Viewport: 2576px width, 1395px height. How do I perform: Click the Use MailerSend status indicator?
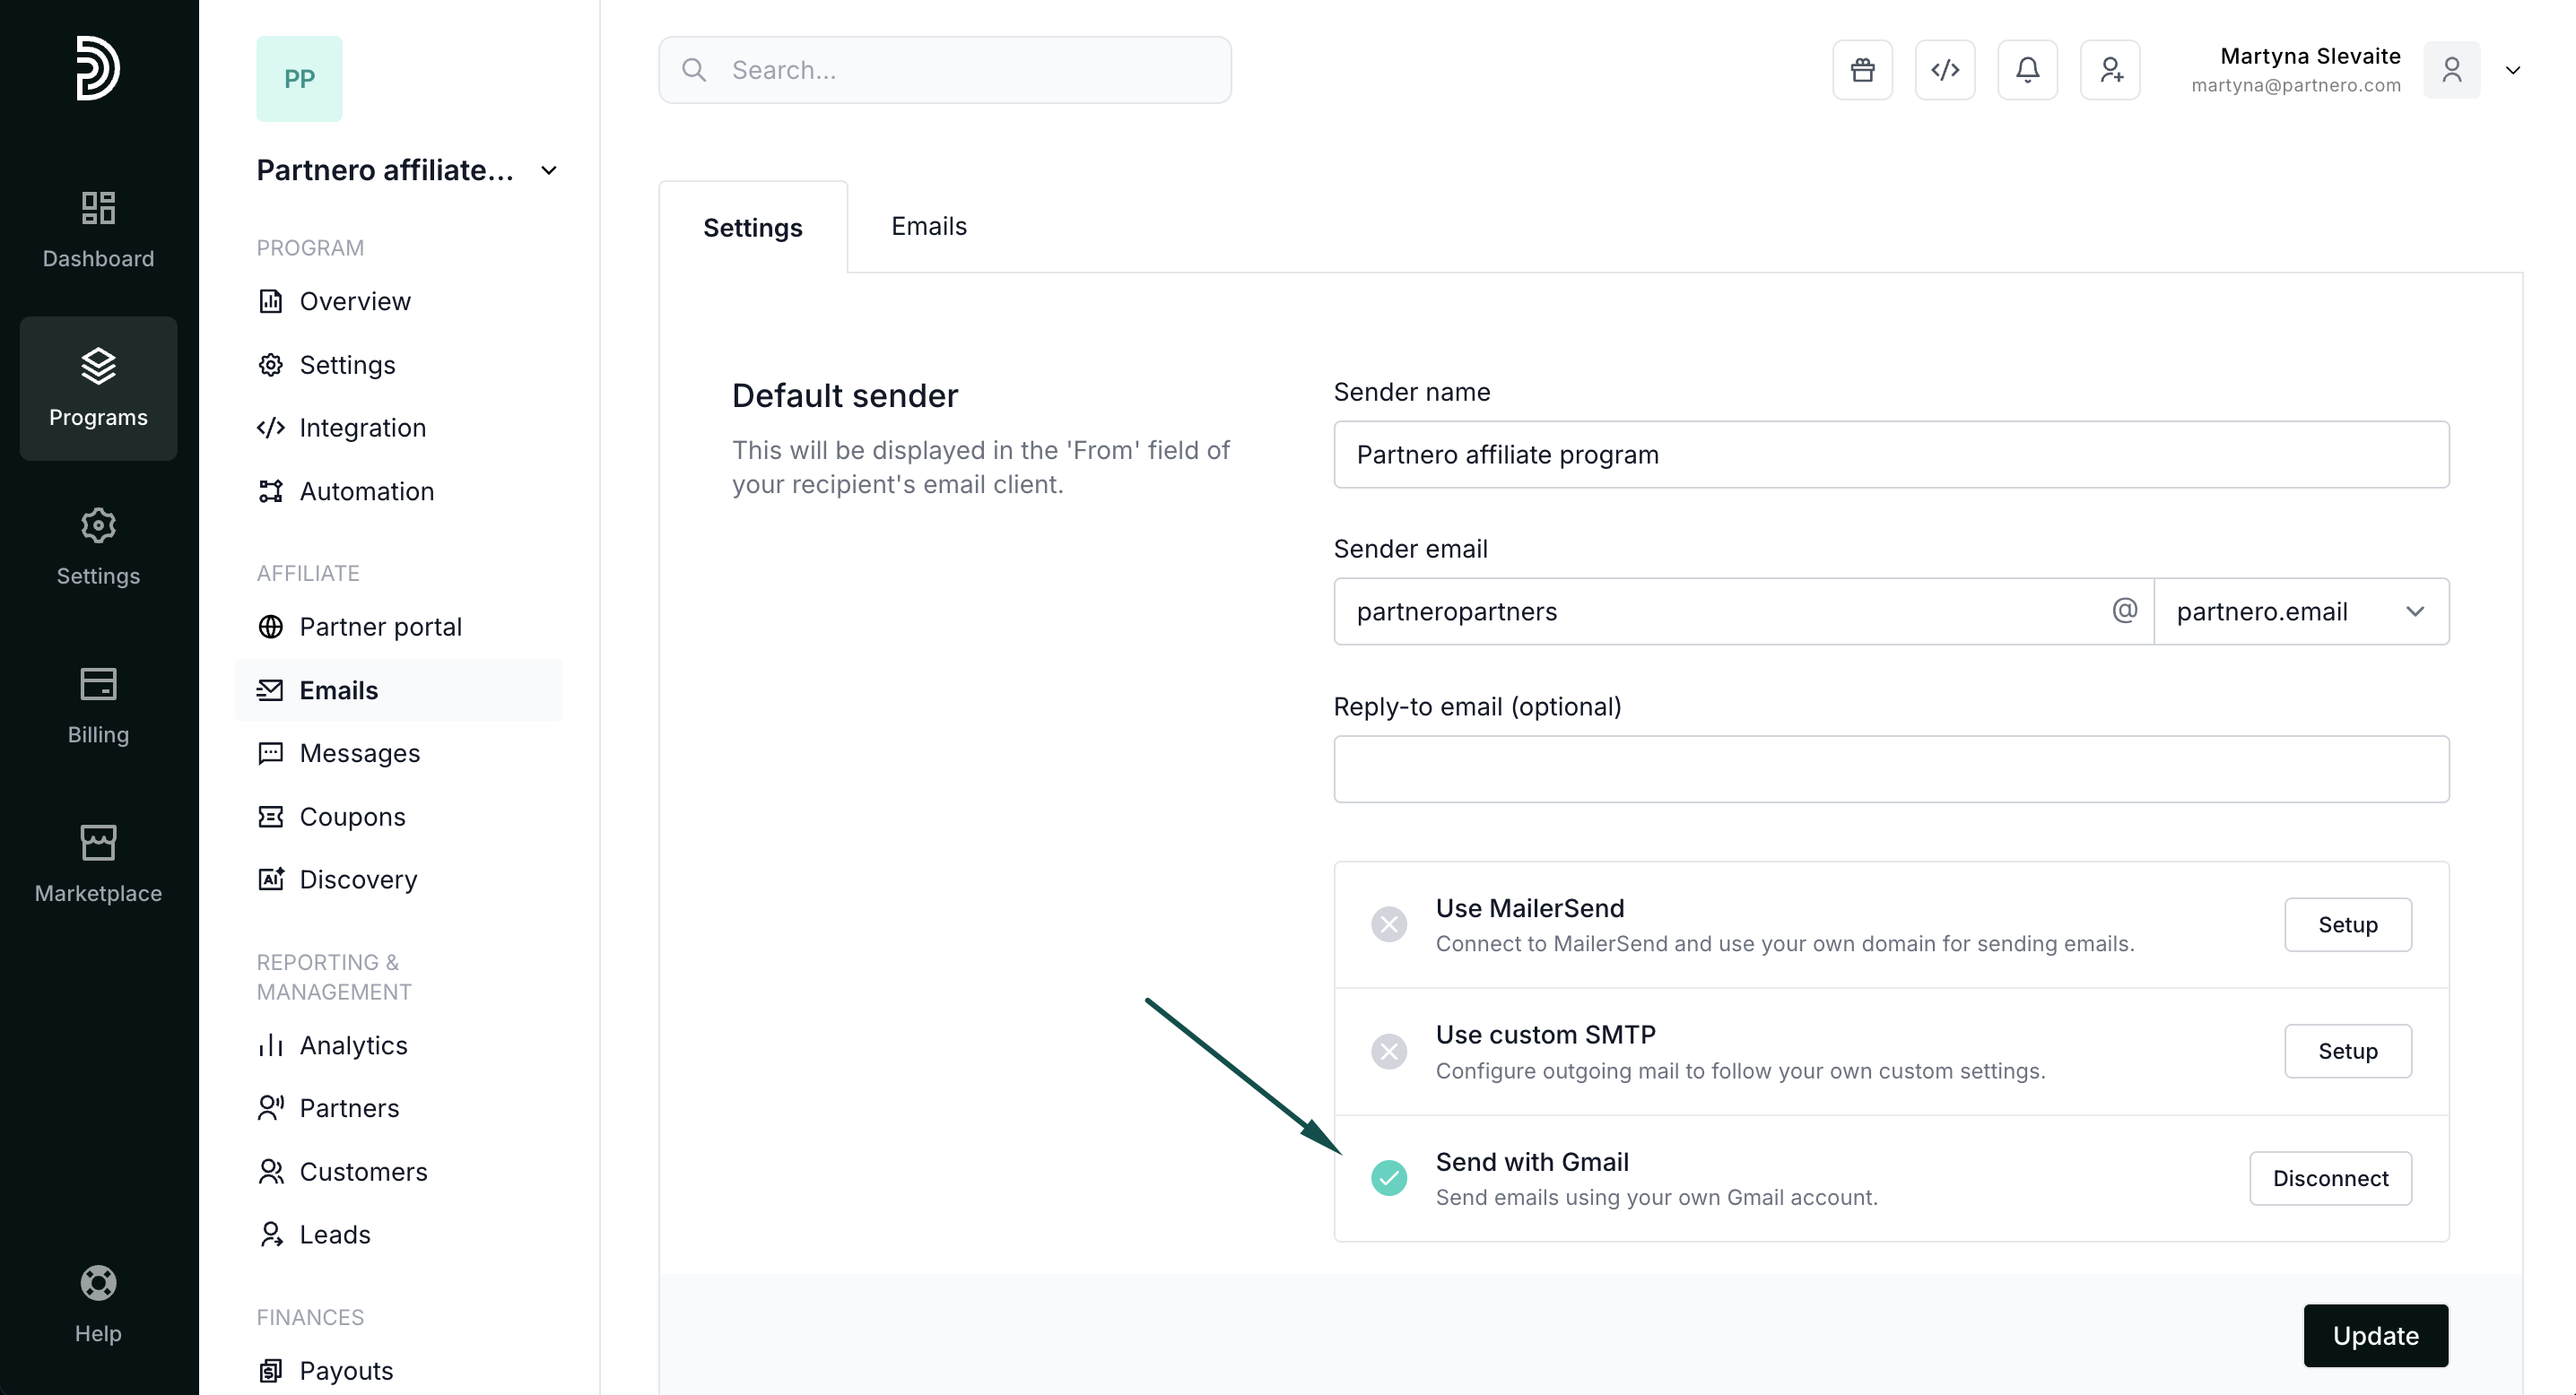tap(1389, 924)
